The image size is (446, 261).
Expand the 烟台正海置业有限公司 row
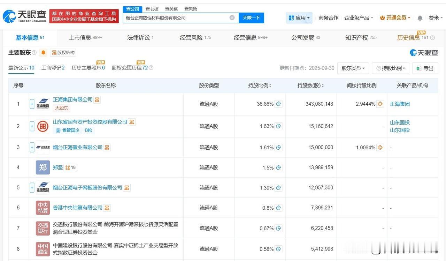click(32, 148)
